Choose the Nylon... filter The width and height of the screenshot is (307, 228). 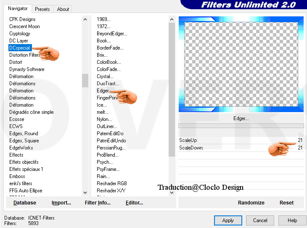[x=104, y=119]
